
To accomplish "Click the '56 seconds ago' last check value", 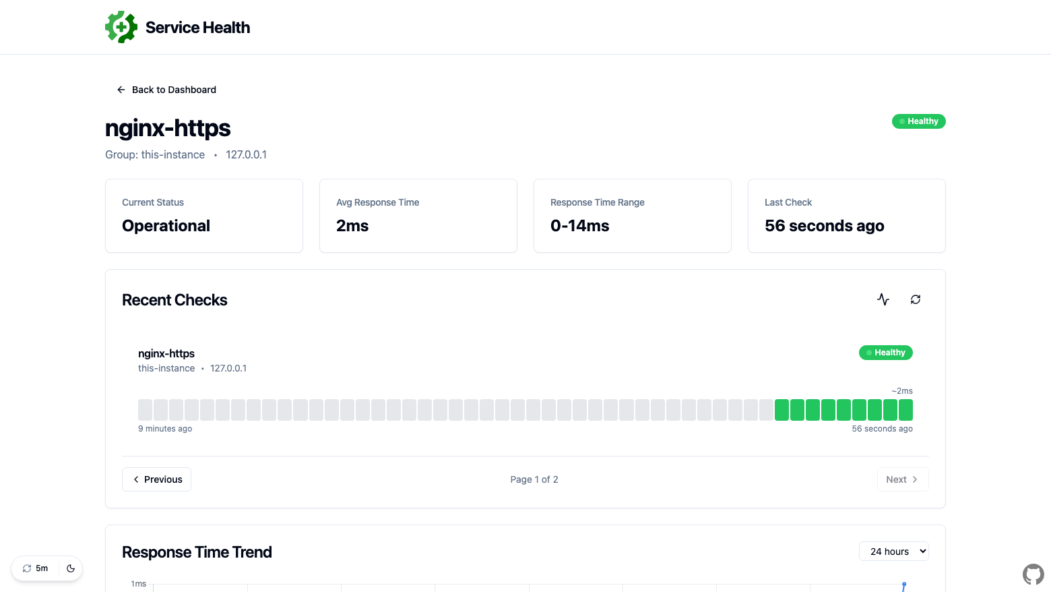I will [x=825, y=226].
